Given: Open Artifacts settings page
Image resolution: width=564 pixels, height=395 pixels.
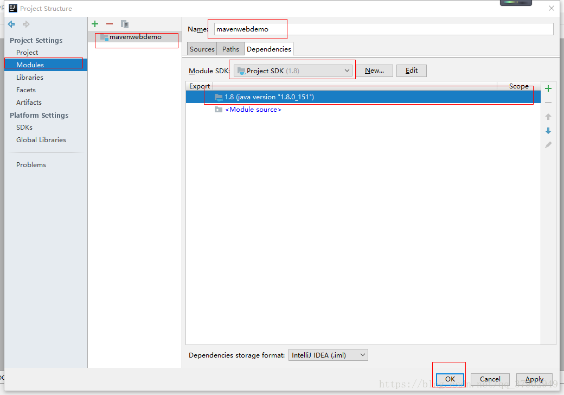Looking at the screenshot, I should pyautogui.click(x=29, y=103).
